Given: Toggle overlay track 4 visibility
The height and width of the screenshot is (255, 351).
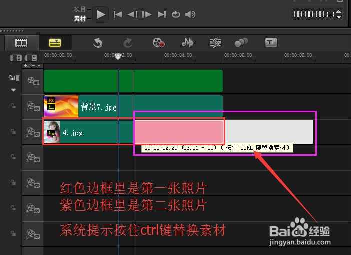Looking at the screenshot, I should click(33, 183).
